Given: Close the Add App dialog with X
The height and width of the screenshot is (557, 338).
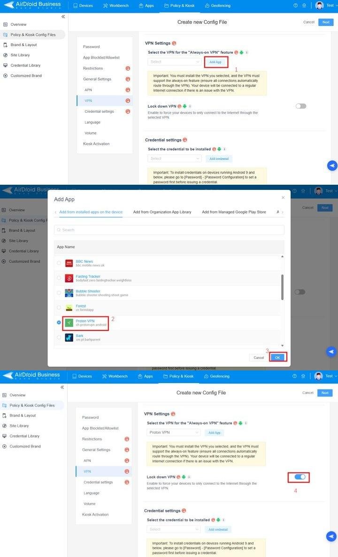Looking at the screenshot, I should coord(283,197).
